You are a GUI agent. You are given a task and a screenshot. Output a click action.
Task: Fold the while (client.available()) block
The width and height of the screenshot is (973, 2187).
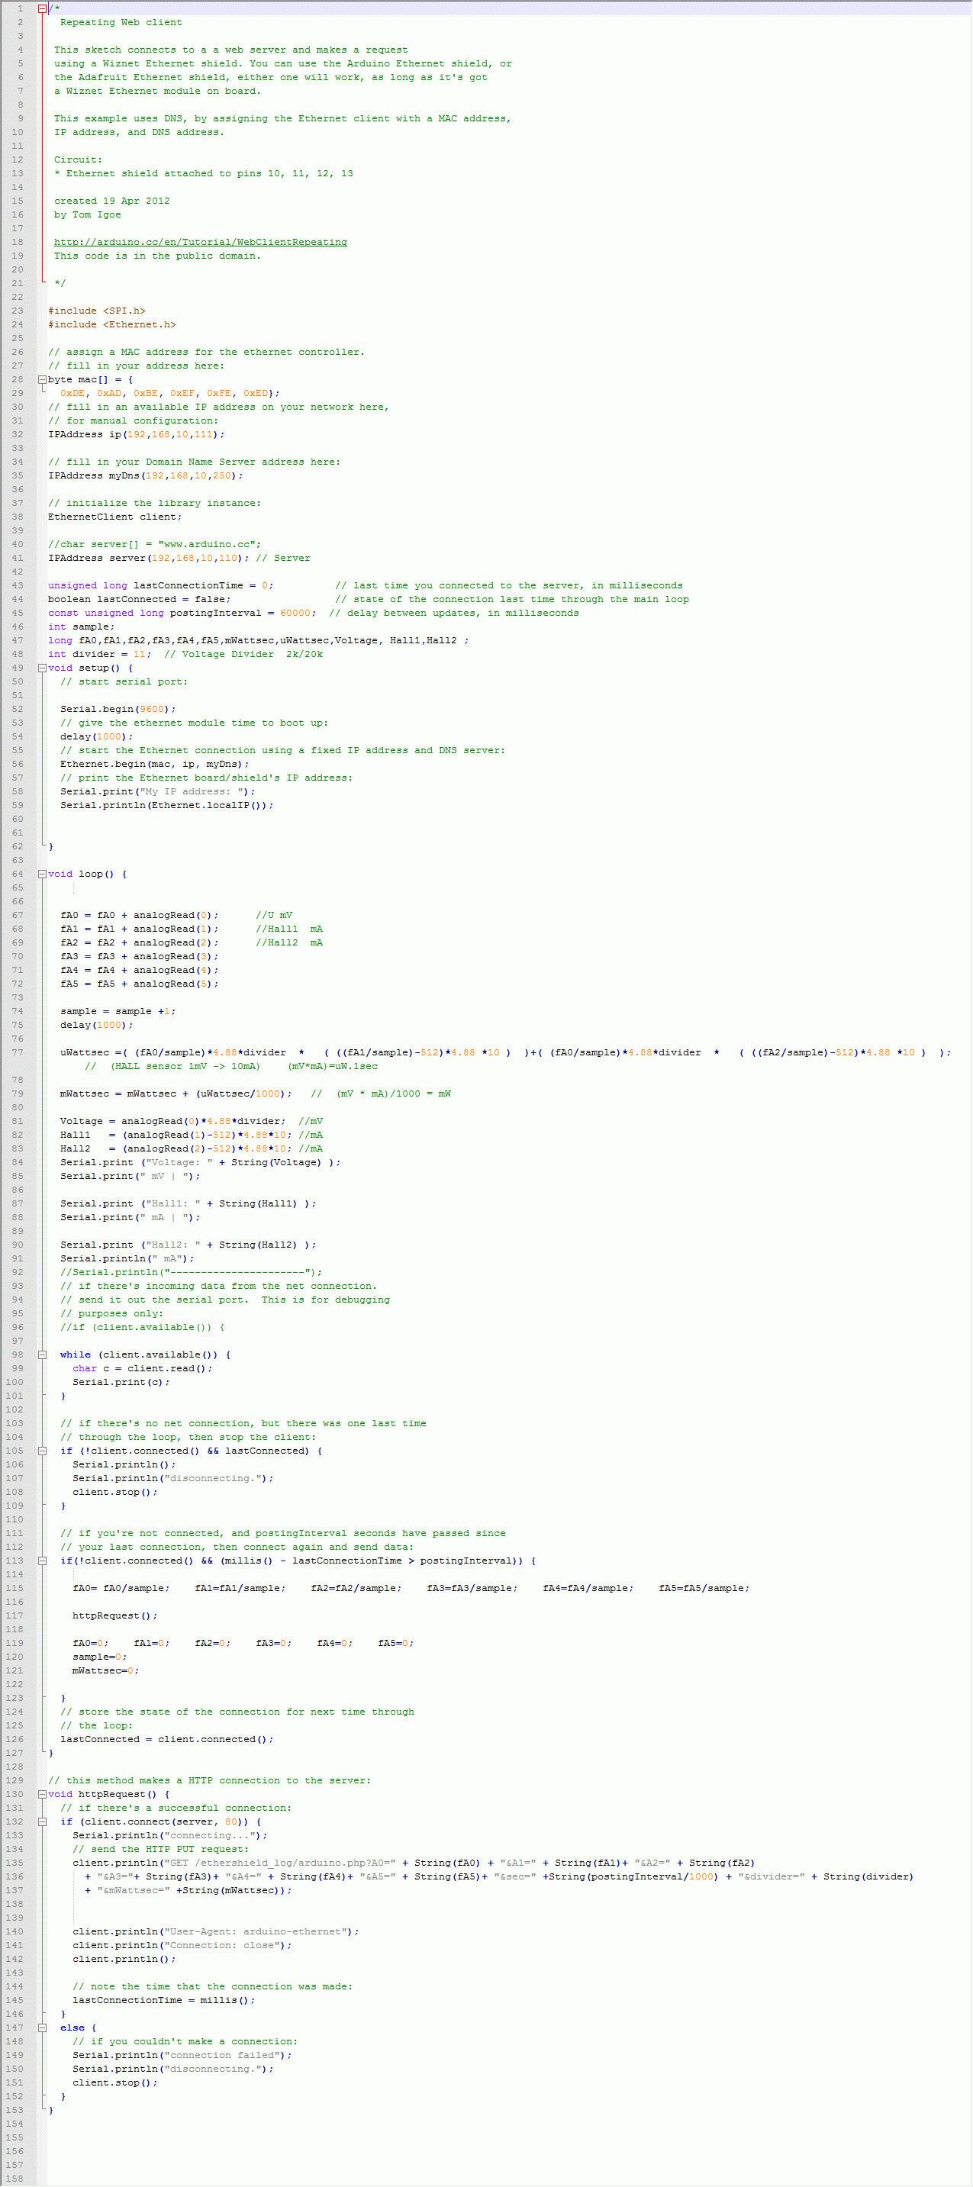[43, 1355]
